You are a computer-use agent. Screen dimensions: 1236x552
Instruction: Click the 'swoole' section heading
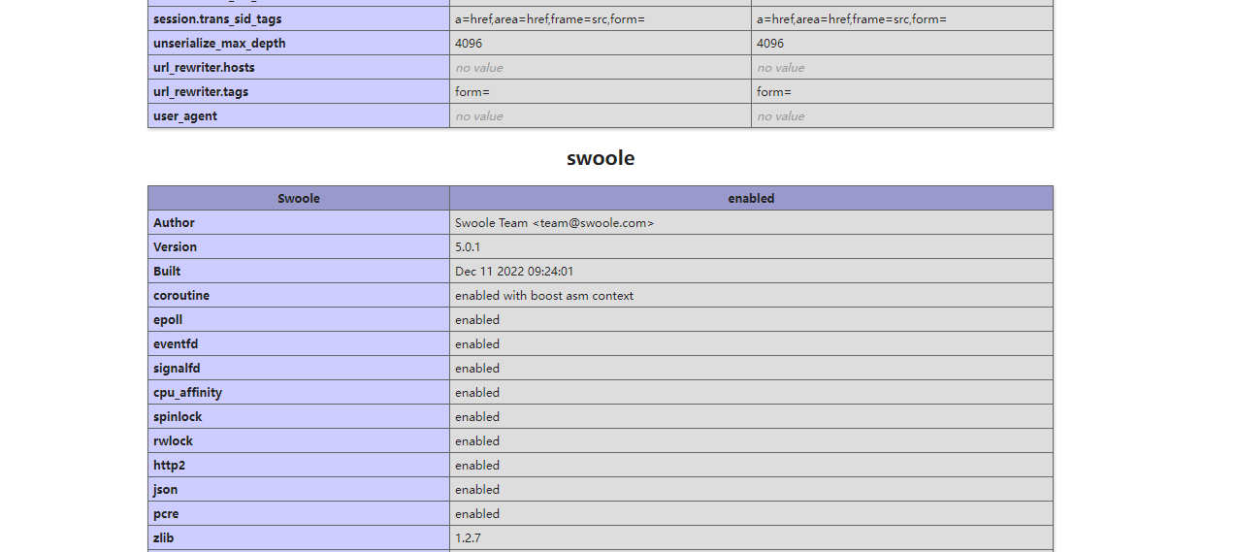click(x=601, y=158)
